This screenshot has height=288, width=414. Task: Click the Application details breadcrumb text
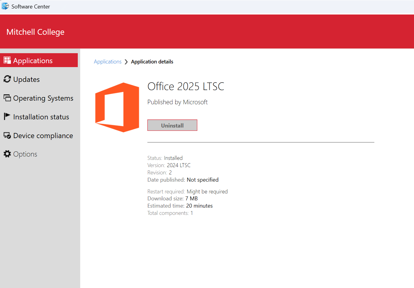pyautogui.click(x=152, y=62)
